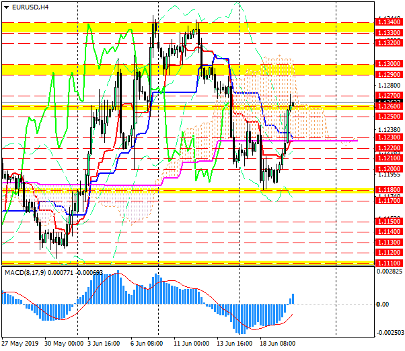Click the 13 Jun 16:00 date label
Viewport: 405px width, 351px height.
[233, 343]
